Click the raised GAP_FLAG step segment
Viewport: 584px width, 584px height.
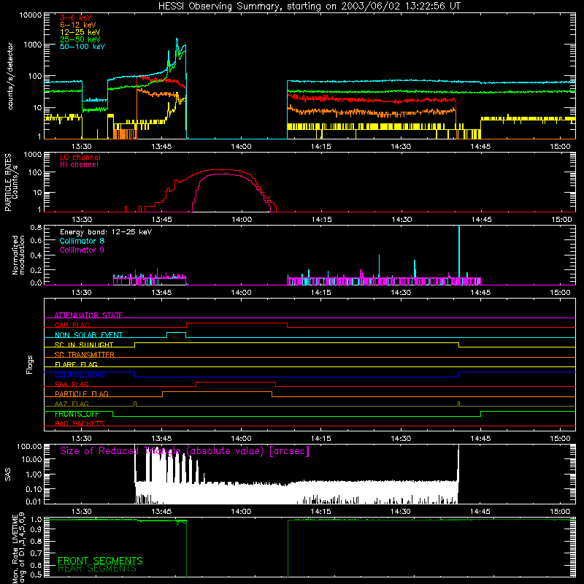pyautogui.click(x=237, y=323)
